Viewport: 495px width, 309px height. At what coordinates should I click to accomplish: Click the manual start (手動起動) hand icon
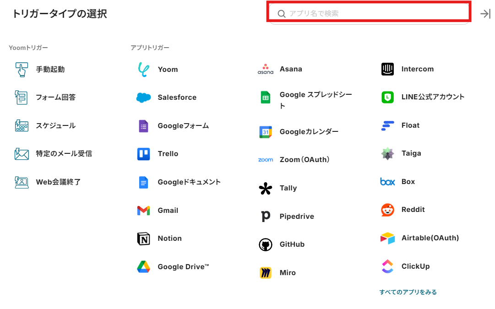coord(22,70)
